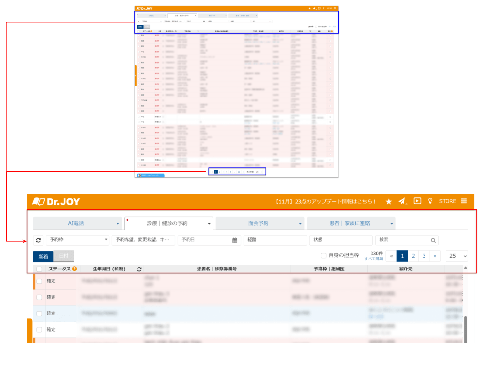
Task: Open the 25 rows-per-page dropdown
Action: pos(457,256)
